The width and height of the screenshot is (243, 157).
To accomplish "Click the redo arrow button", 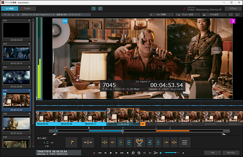I will click(x=100, y=8).
